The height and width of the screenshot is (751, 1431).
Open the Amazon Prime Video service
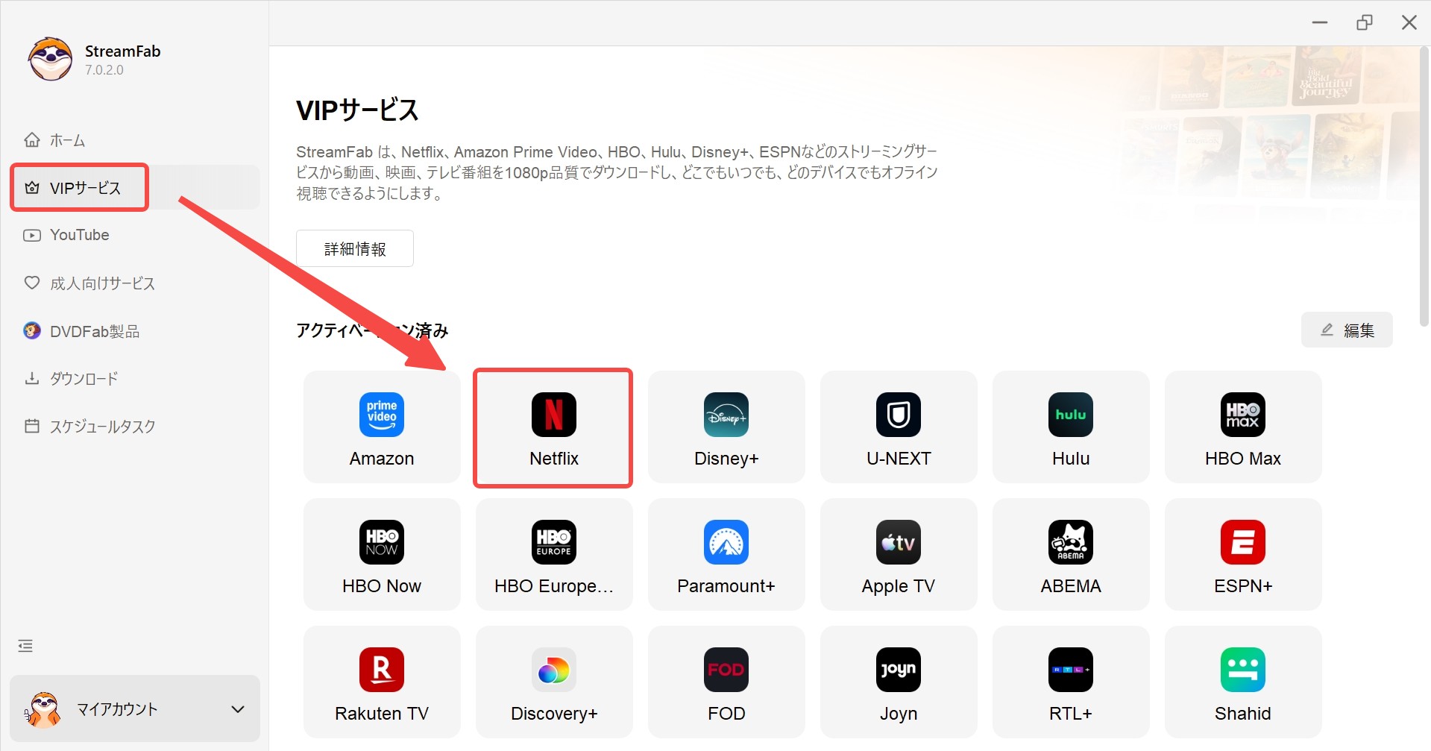382,427
